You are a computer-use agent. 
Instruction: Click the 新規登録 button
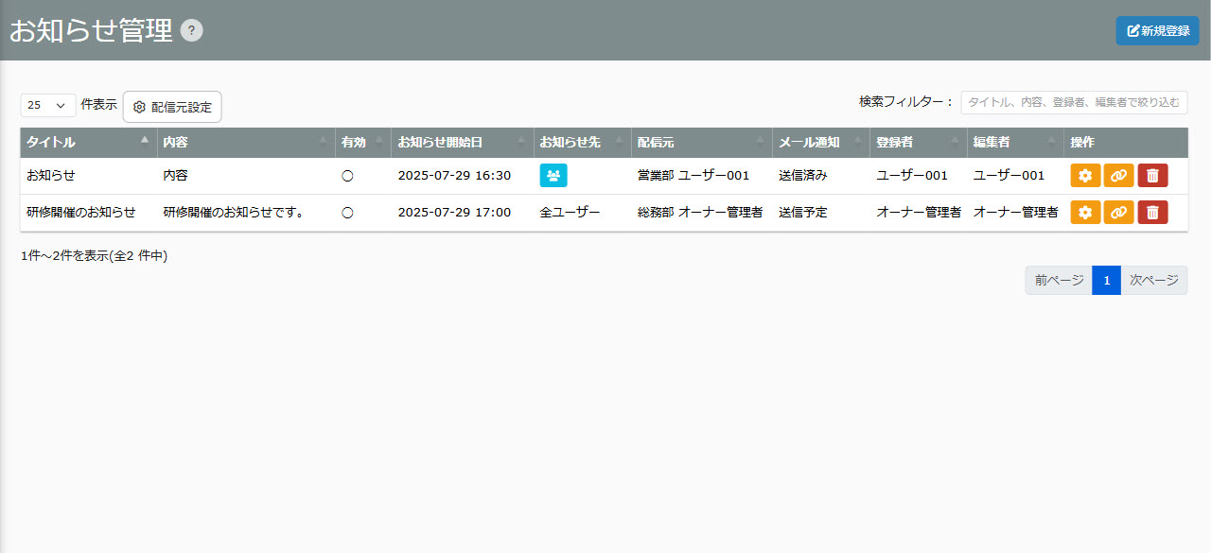1157,30
